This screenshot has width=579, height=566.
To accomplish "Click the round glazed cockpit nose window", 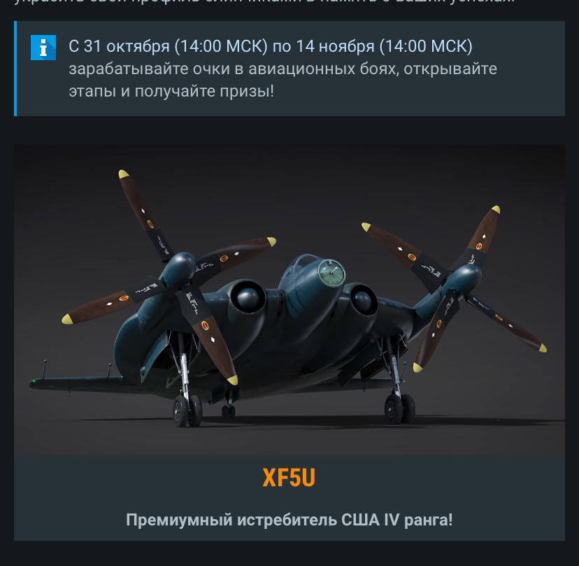I will (331, 273).
